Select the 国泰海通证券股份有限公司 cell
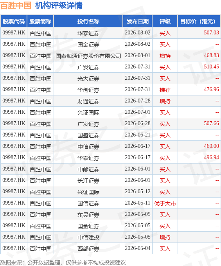 pyautogui.click(x=88, y=56)
